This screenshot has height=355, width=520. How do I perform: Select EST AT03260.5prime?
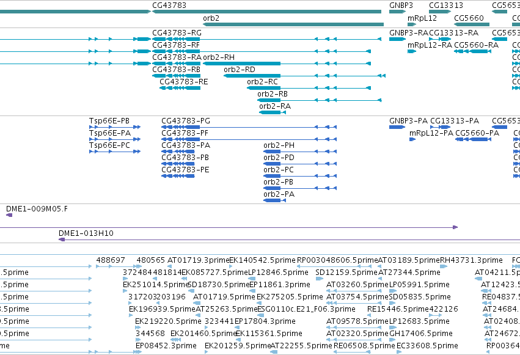[357, 285]
